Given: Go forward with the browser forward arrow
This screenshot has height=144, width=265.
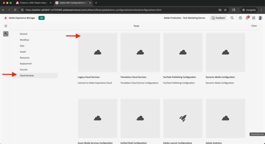Looking at the screenshot, I should pos(9,10).
